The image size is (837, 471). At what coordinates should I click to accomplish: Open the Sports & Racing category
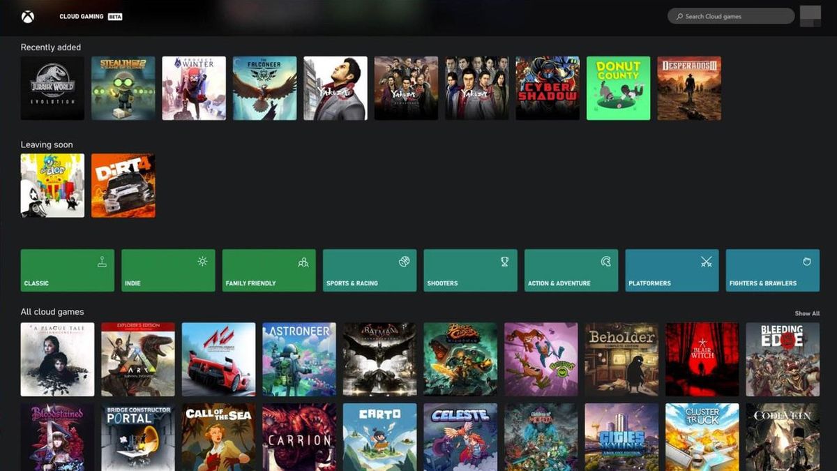(x=370, y=270)
